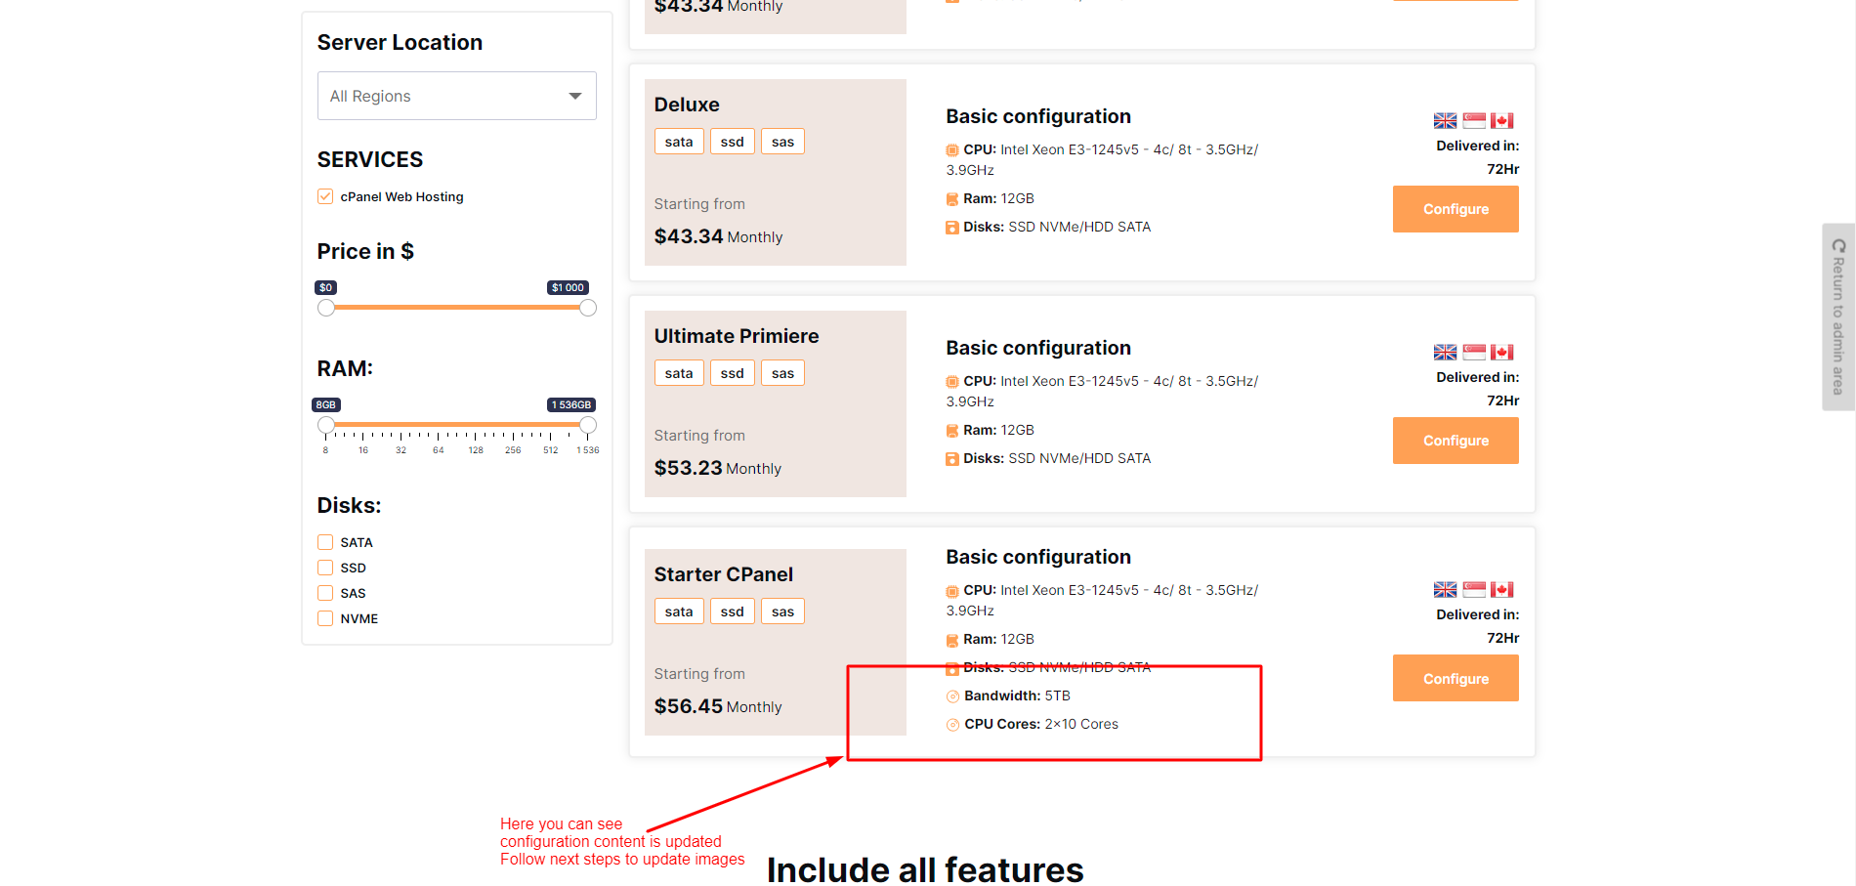Click the Ram icon in Ultimate Primiere configuration

pyautogui.click(x=951, y=431)
